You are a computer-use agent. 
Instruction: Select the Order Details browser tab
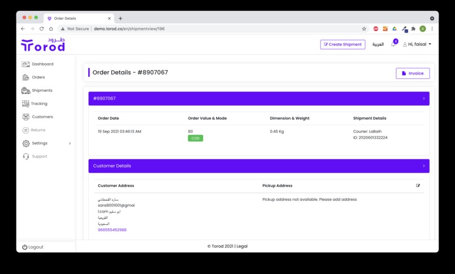point(79,18)
